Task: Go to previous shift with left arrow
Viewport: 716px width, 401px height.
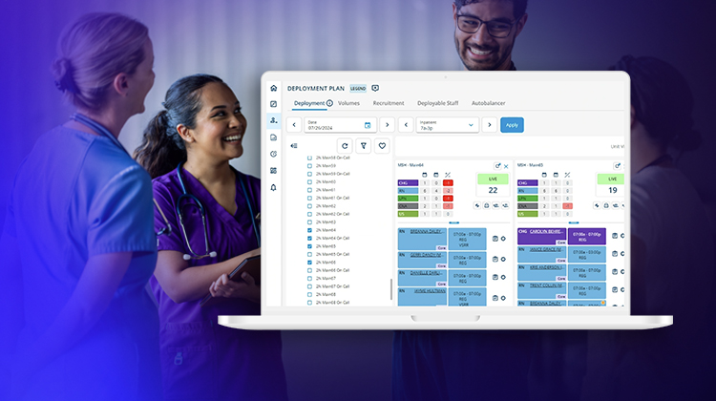Action: (406, 125)
